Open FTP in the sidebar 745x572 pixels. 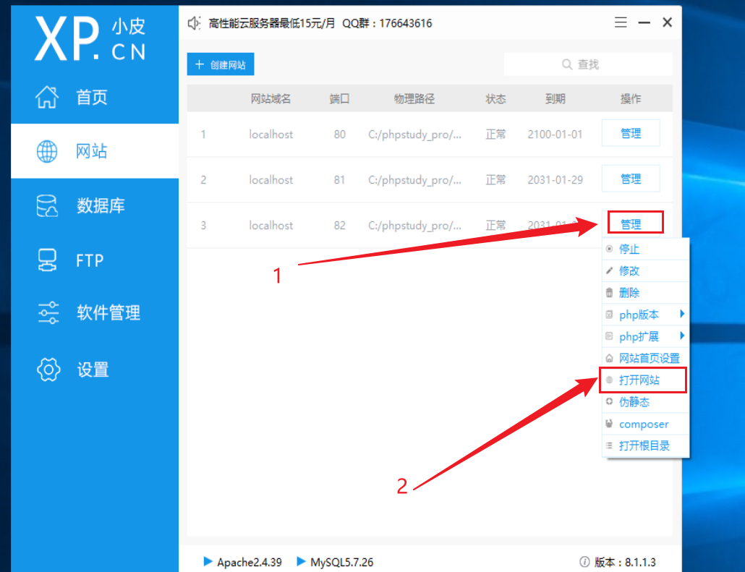(95, 260)
